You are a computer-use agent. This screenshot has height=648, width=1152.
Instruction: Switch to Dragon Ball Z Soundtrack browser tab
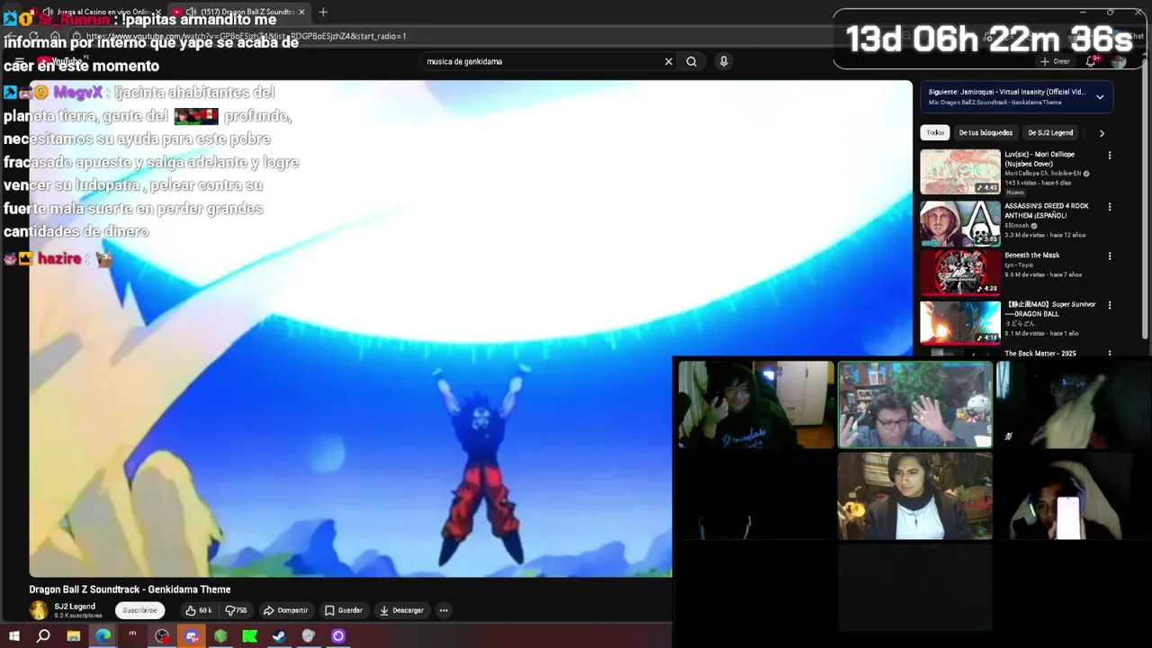[241, 12]
